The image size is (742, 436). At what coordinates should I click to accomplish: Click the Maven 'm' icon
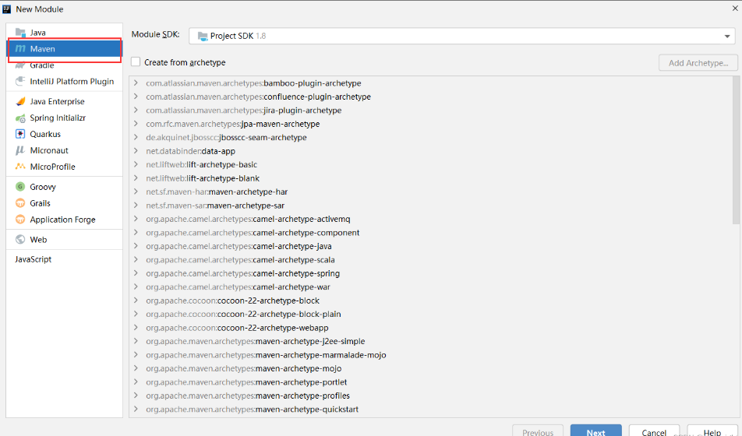coord(20,49)
